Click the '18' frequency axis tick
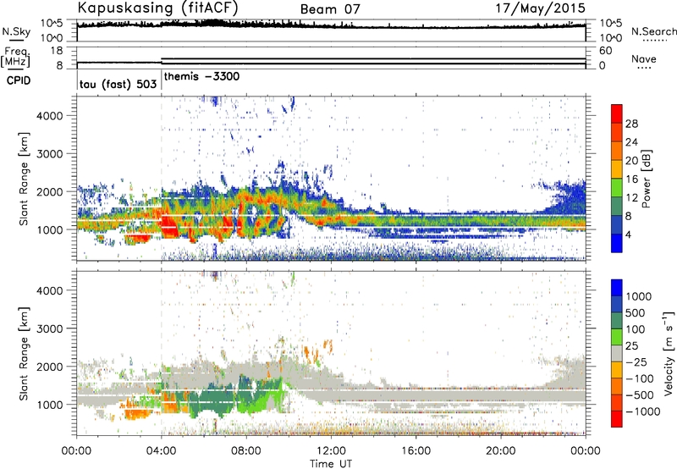This screenshot has width=677, height=469. [57, 51]
